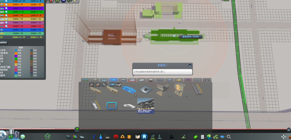Image resolution: width=291 pixels, height=140 pixels.
Task: Select the blue loop line tool
Action: (112, 106)
